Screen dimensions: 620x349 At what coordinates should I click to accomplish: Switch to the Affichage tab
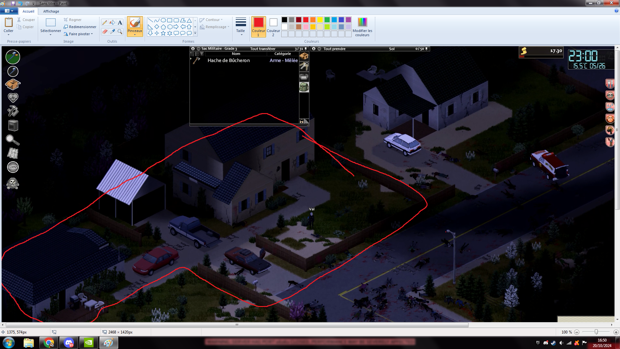pos(51,11)
